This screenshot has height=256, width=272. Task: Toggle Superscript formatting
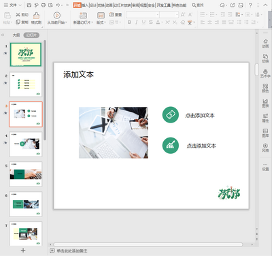tap(167, 22)
